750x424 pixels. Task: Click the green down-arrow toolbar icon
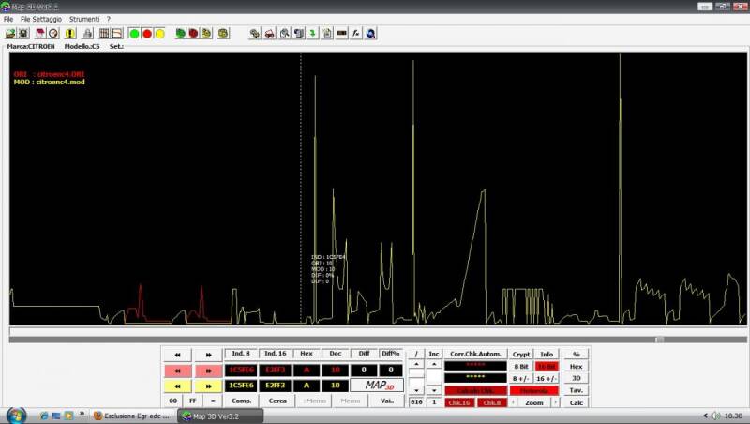313,34
